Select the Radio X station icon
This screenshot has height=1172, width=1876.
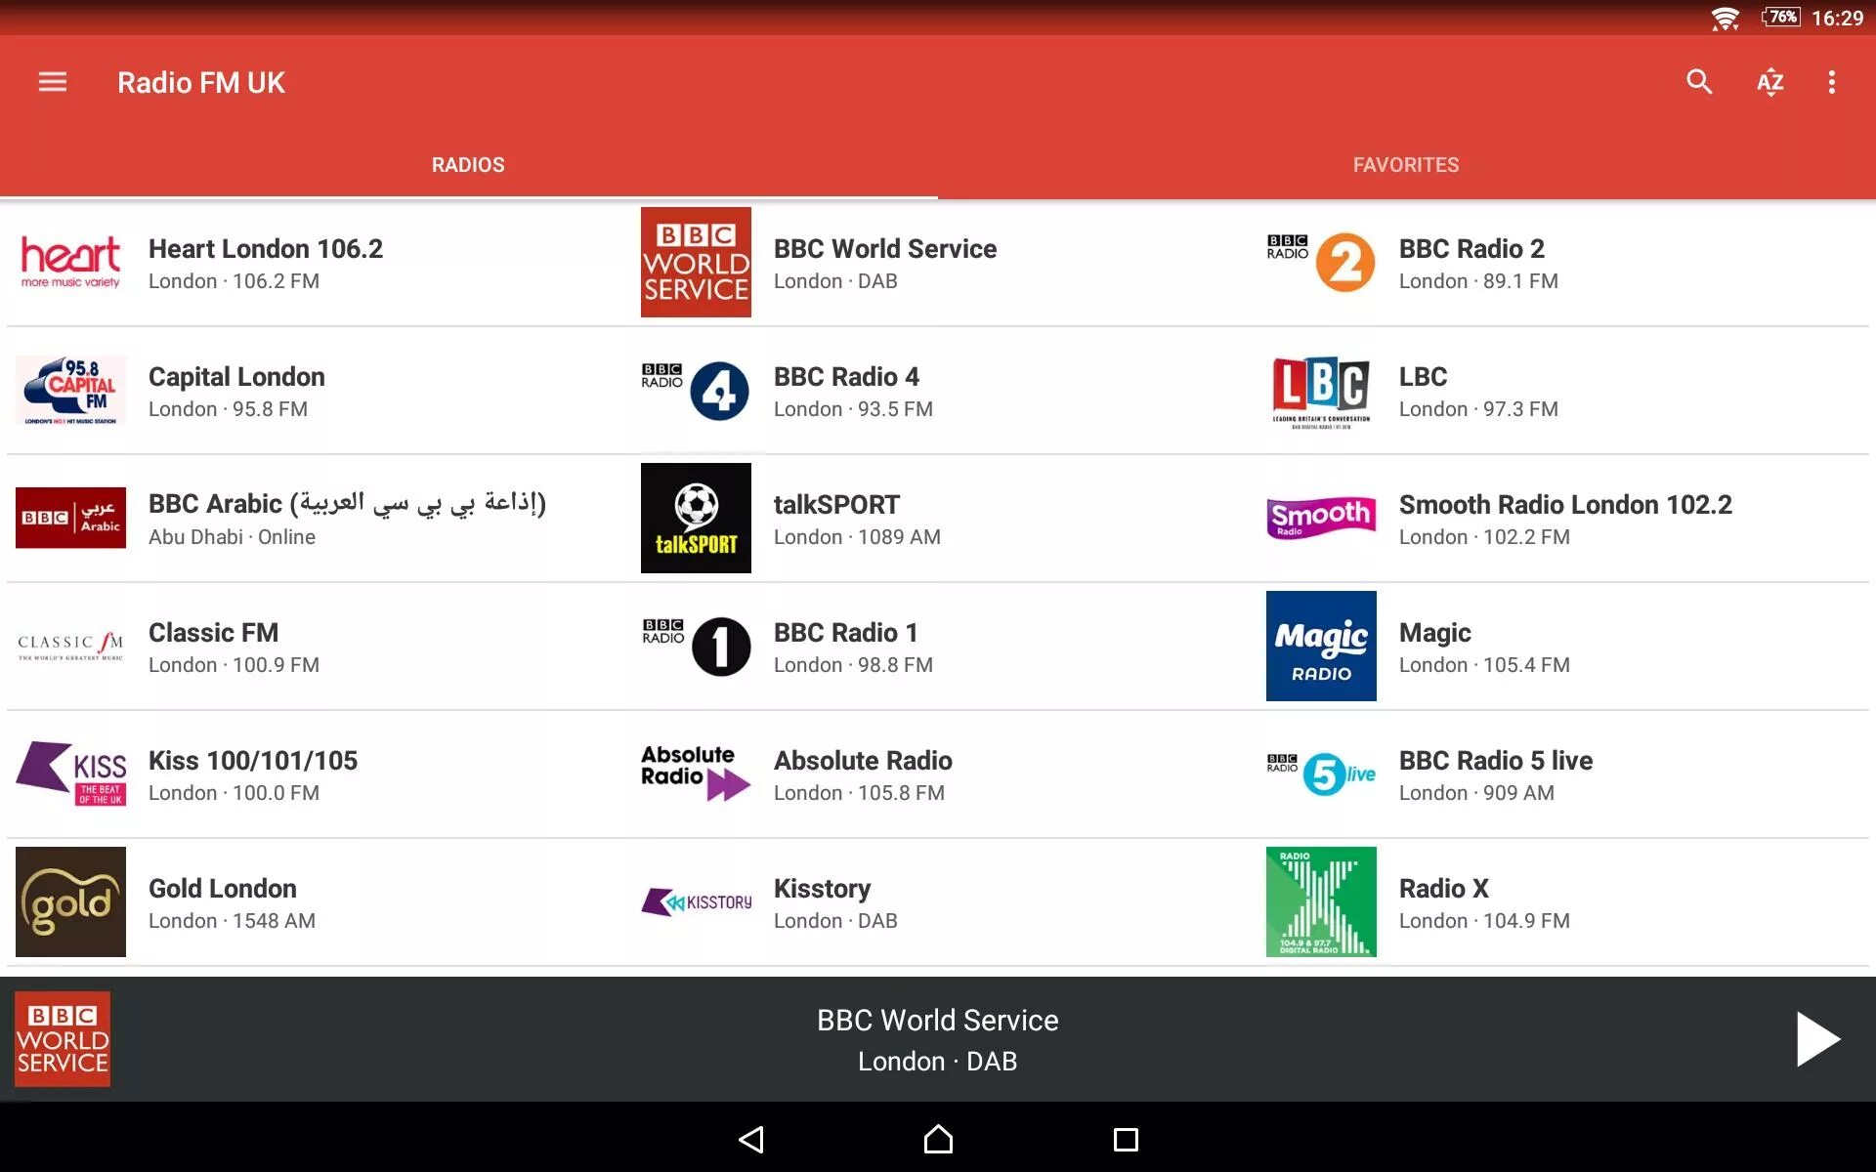(1319, 902)
